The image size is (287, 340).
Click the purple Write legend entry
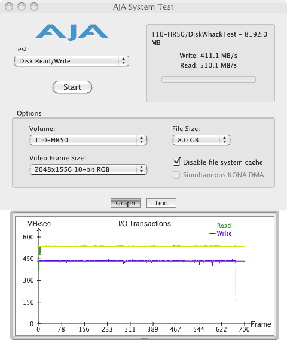click(221, 233)
